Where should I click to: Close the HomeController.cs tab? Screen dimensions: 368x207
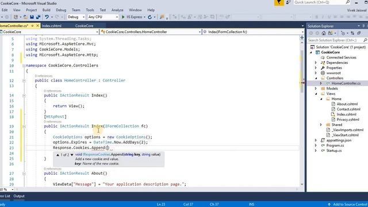[37, 25]
